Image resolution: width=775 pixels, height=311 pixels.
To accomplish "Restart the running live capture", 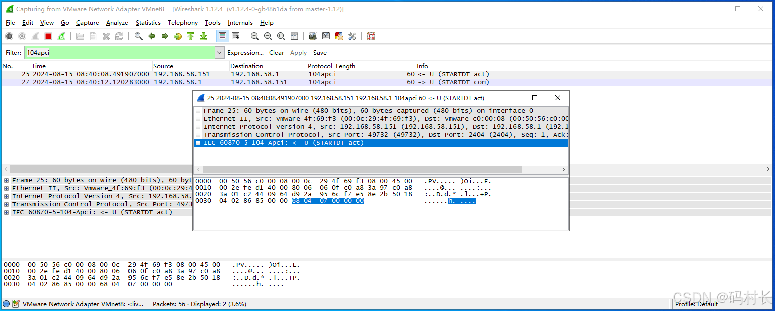I will click(x=61, y=36).
